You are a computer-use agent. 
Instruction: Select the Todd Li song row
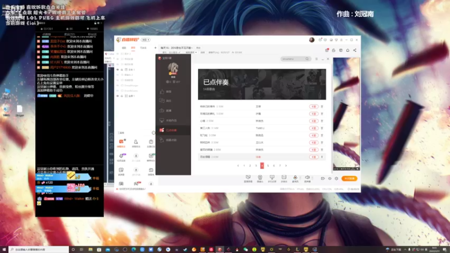click(x=262, y=128)
